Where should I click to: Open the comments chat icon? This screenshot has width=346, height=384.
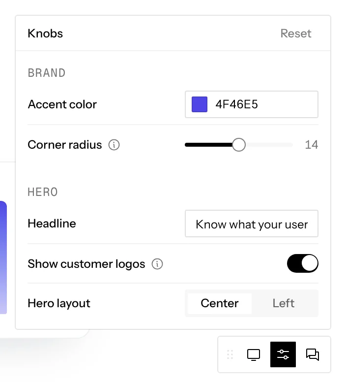coord(313,354)
